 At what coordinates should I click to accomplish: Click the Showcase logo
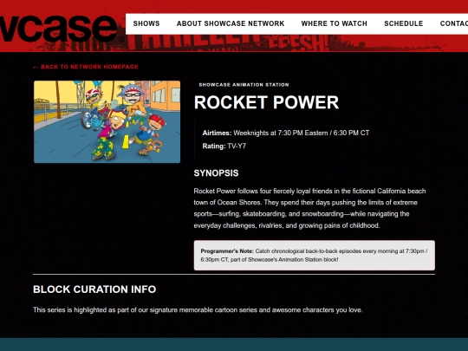point(62,29)
